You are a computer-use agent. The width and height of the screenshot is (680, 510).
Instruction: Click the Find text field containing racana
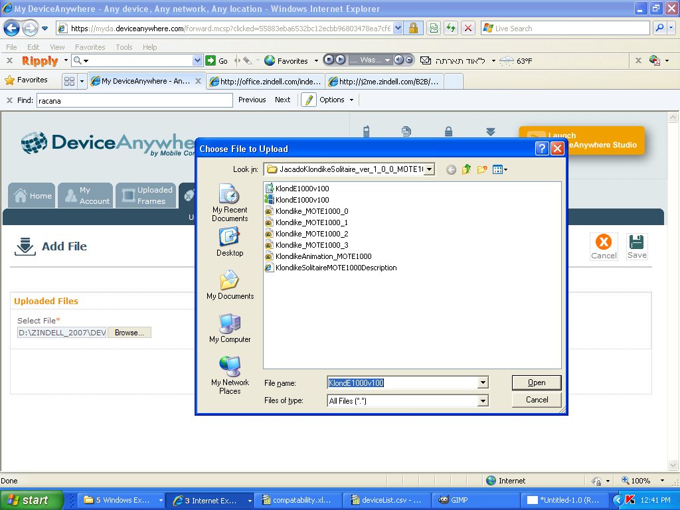coord(134,101)
